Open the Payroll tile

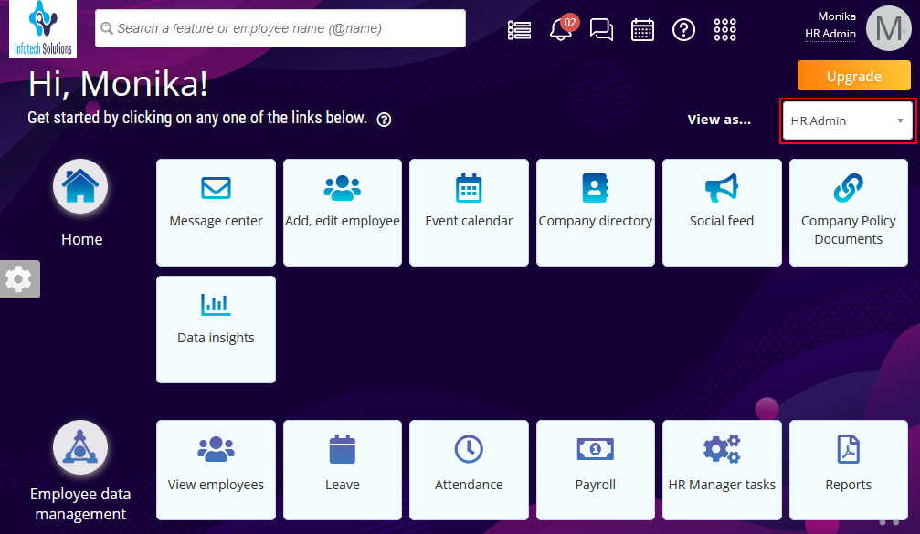[x=595, y=469]
